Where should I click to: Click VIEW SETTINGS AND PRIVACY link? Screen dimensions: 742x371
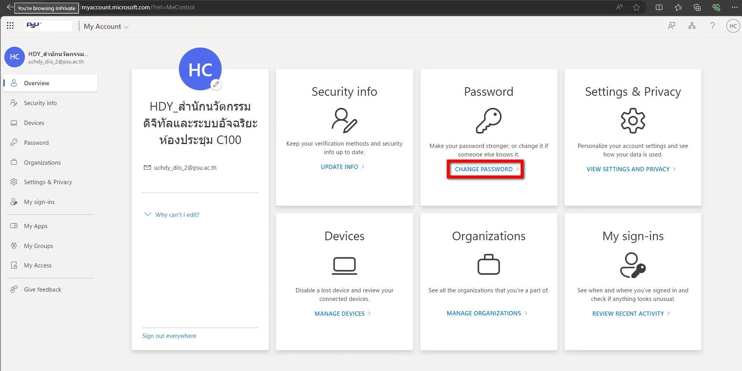[x=631, y=169]
